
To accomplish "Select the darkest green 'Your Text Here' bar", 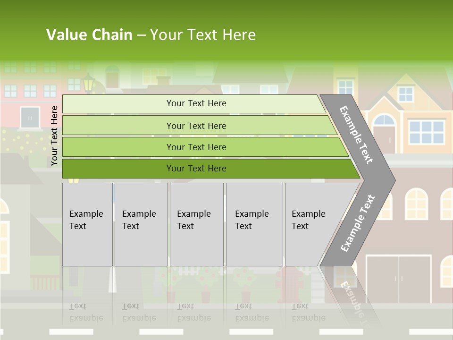I will 211,169.
